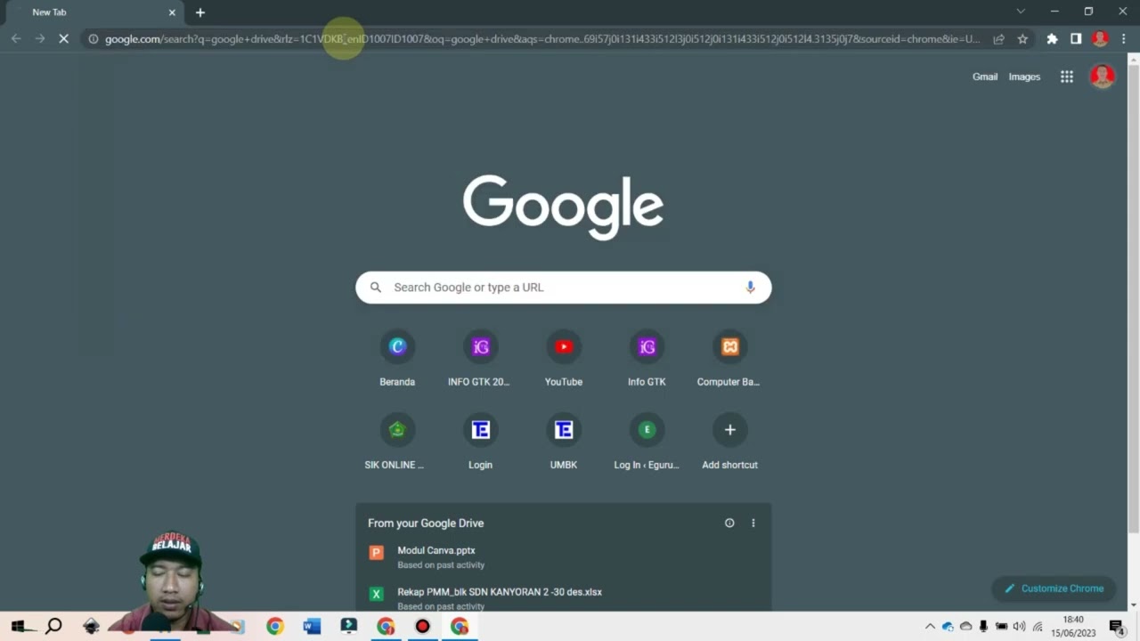Open the SIK ONLINE shortcut
The image size is (1140, 641).
click(x=397, y=442)
